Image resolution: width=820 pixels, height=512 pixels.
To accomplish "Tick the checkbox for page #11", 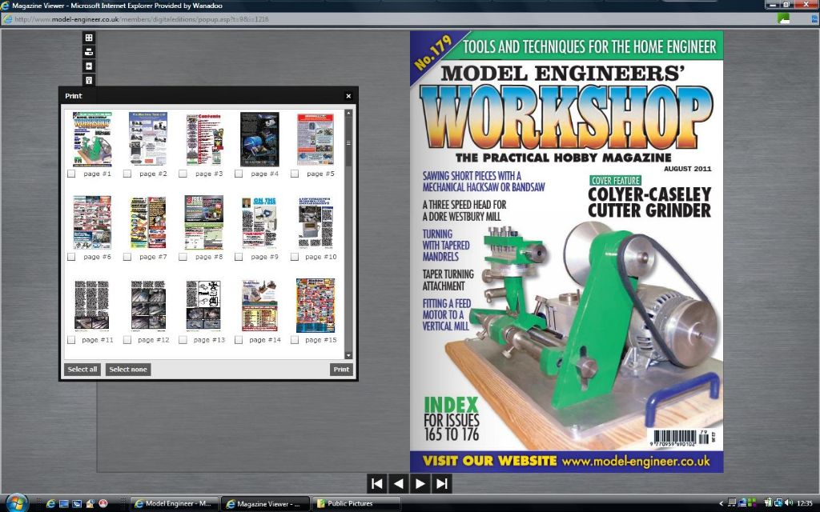I will point(71,339).
